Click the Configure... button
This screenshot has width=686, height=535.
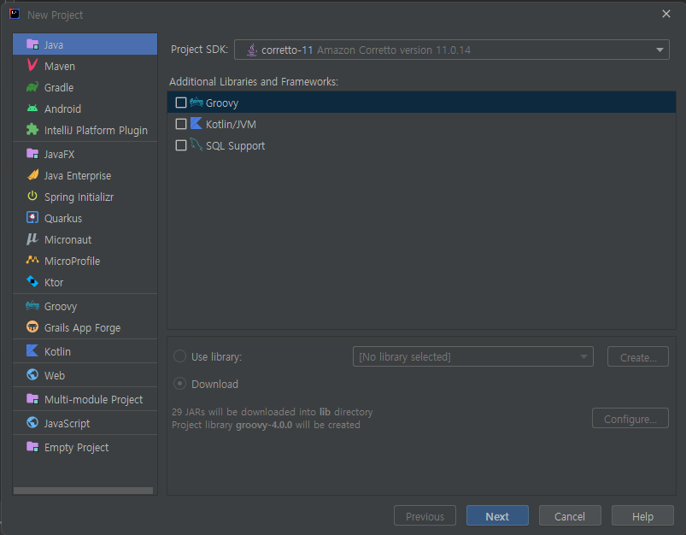coord(630,419)
